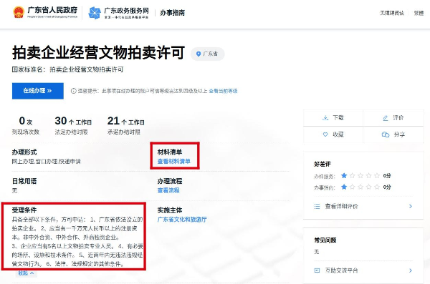Select the 办事指南 header item
The image size is (430, 284).
pos(173,13)
